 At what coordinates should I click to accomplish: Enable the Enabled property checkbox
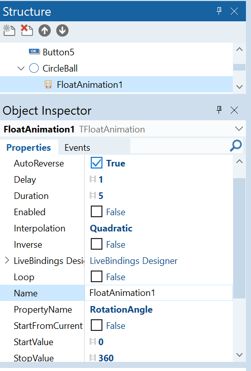96,212
